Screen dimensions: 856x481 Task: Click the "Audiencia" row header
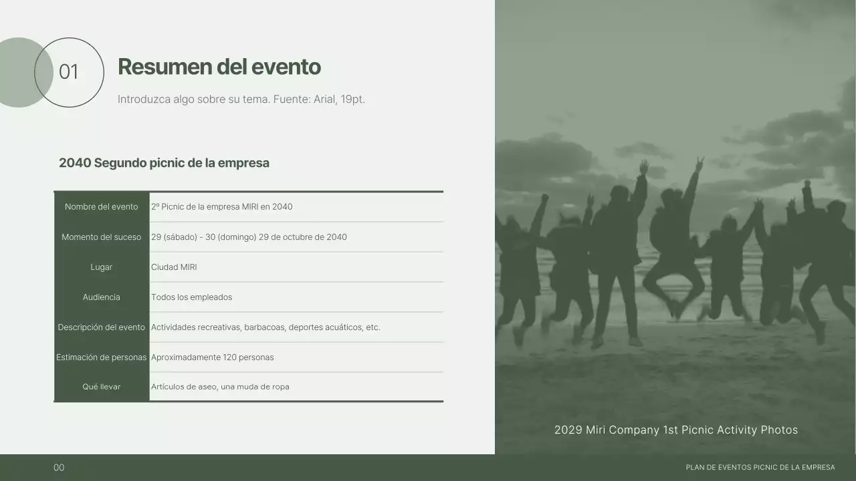pos(101,297)
